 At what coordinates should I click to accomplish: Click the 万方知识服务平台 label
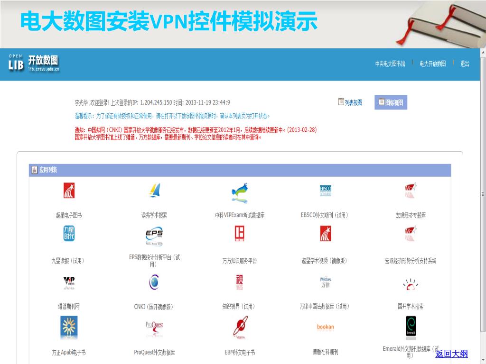tap(240, 261)
